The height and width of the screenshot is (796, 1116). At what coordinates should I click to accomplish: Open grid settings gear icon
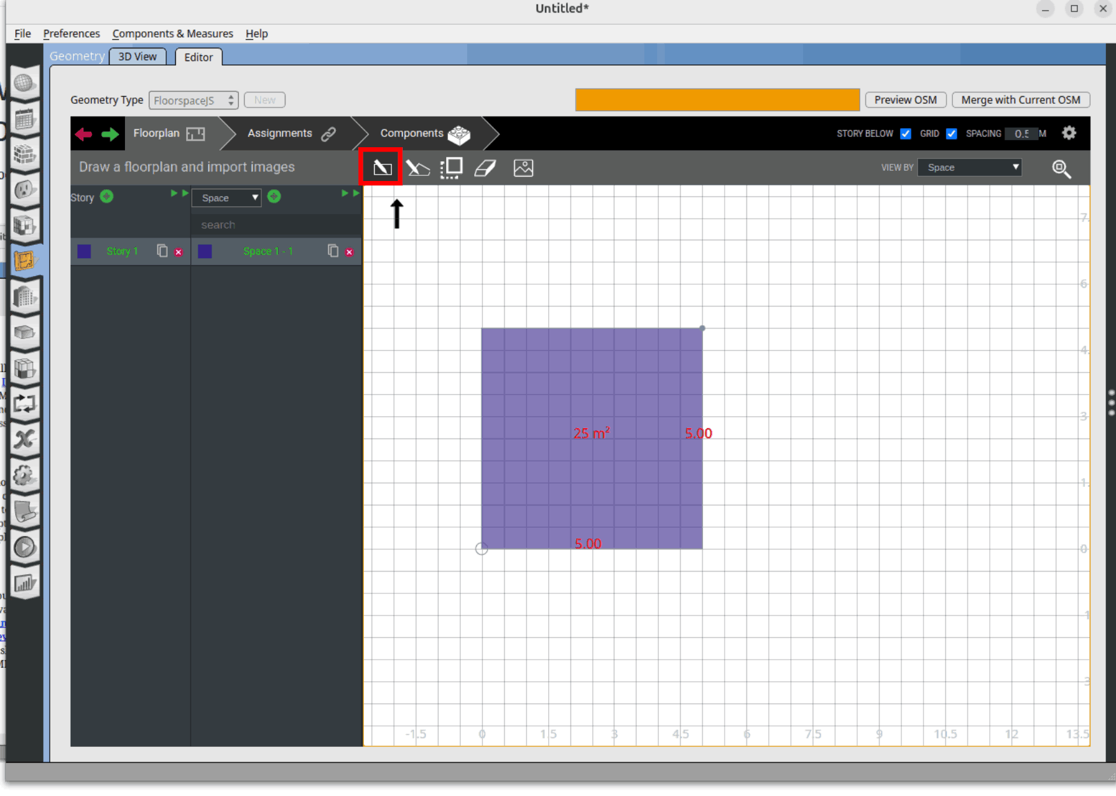pos(1069,133)
